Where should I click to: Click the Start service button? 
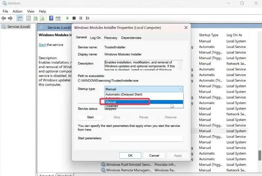[90, 117]
